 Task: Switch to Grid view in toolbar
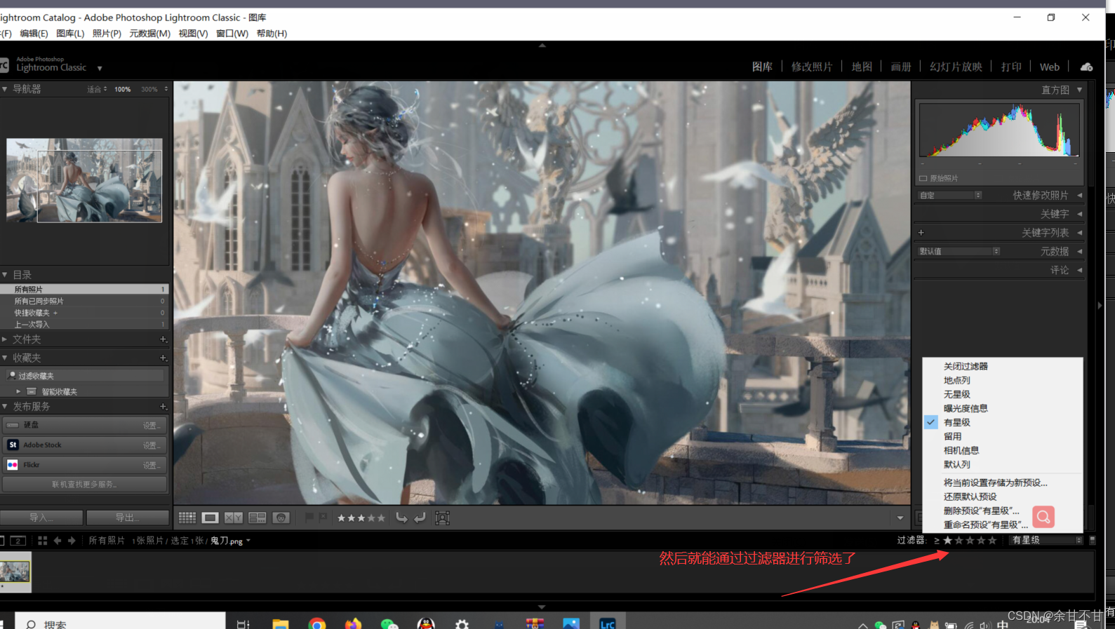187,518
